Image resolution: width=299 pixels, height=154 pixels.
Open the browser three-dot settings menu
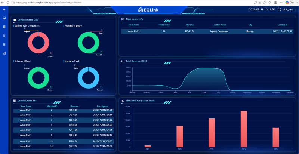coord(281,3)
